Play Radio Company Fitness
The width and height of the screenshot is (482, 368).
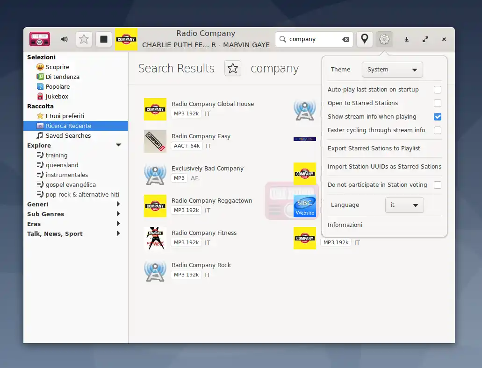tap(204, 233)
